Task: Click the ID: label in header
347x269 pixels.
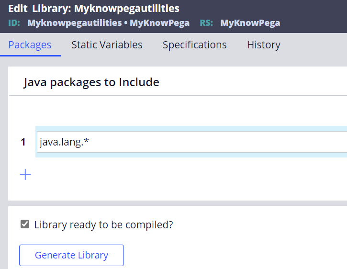Action: [x=14, y=23]
